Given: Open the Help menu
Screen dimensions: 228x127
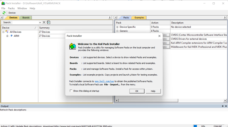Looking at the screenshot, I should [32, 9].
